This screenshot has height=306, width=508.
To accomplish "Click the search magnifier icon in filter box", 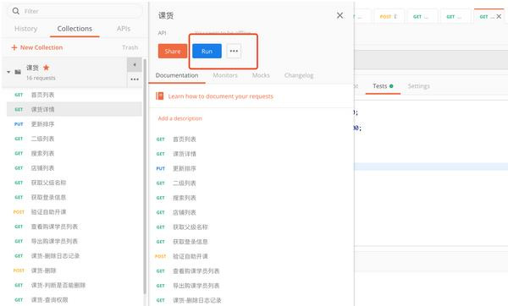I will (15, 11).
